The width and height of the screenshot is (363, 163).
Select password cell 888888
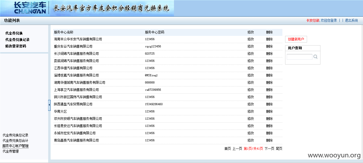(x=150, y=82)
